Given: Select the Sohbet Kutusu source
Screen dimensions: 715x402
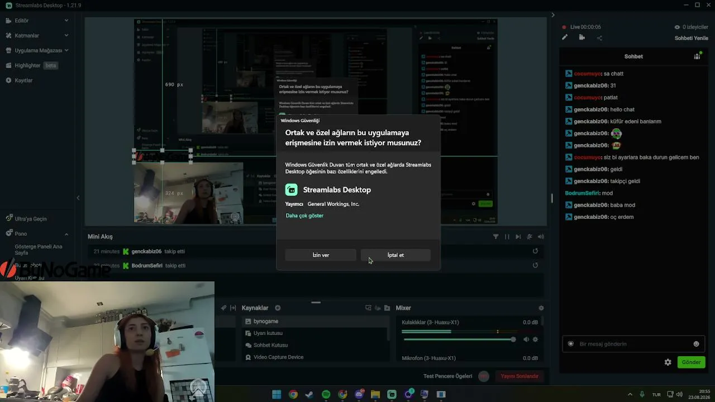Looking at the screenshot, I should pos(316,345).
